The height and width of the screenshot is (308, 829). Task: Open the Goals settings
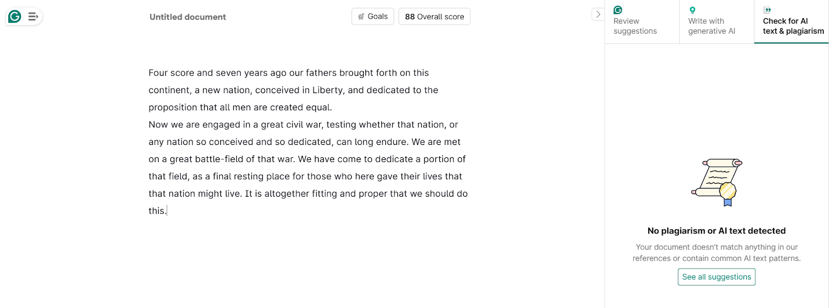point(373,17)
